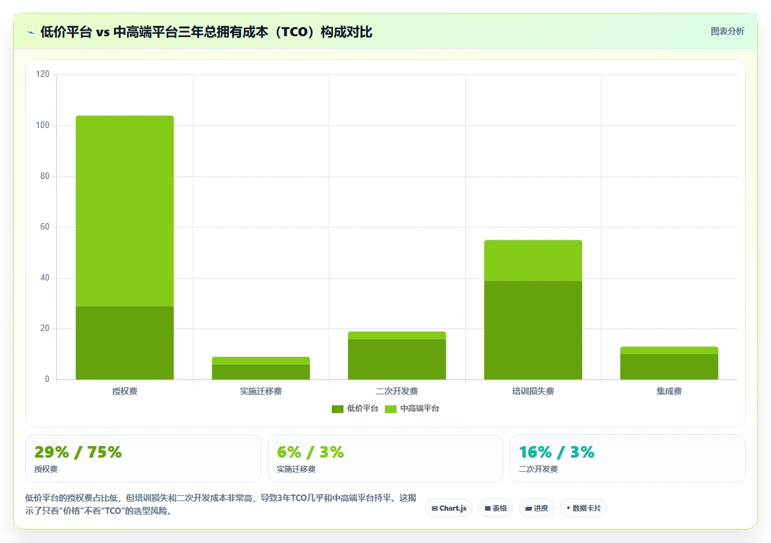Viewport: 771px width, 543px height.
Task: Click the y-axis value 100
Action: click(x=42, y=125)
